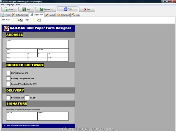Screen dimensions: 176x132
Task: Click the Quit button
Action: pos(87,9)
